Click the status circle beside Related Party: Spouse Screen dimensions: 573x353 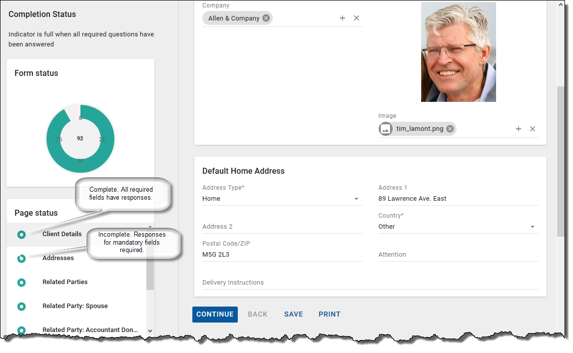click(x=21, y=306)
